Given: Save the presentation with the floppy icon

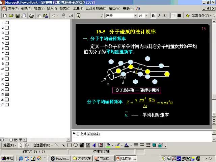Looking at the screenshot, I should tap(18, 16).
